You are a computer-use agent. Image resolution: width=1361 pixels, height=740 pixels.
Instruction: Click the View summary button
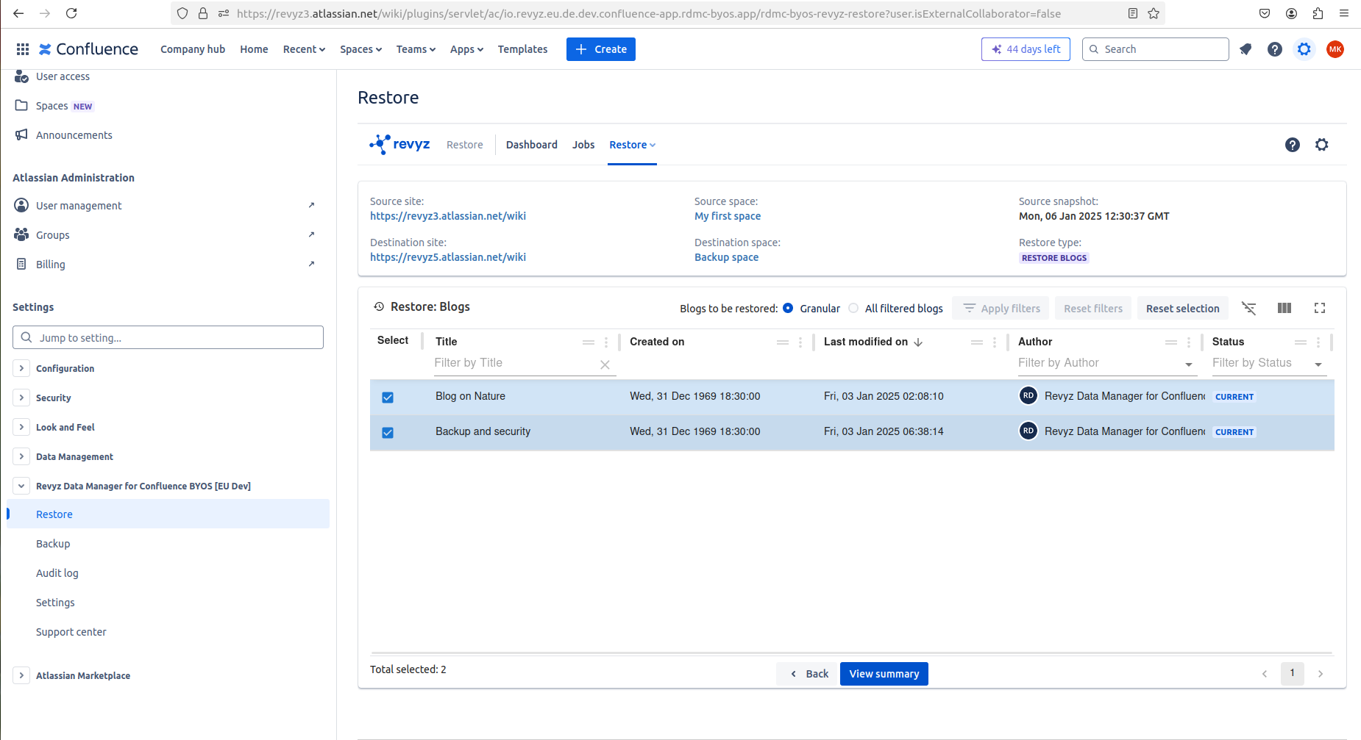(x=884, y=674)
